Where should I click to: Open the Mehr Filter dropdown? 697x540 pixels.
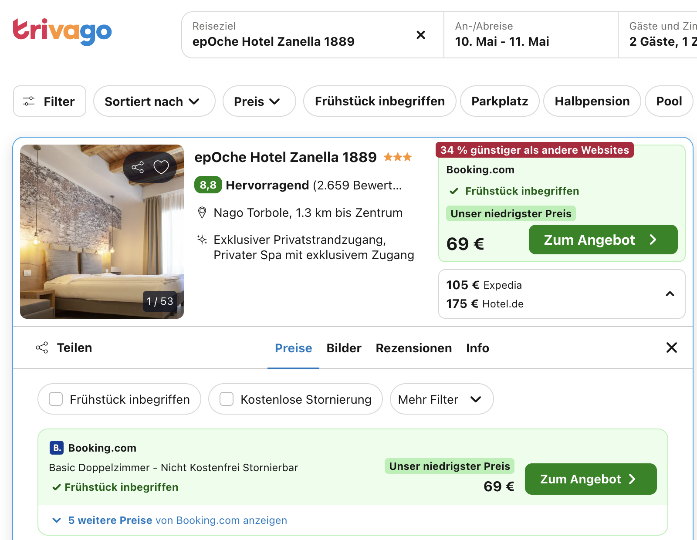pos(442,399)
